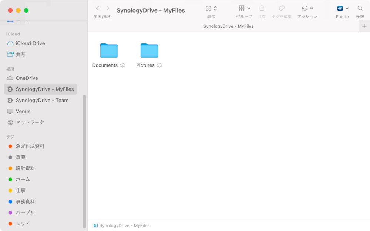
Task: Go back with the left chevron
Action: click(x=97, y=8)
